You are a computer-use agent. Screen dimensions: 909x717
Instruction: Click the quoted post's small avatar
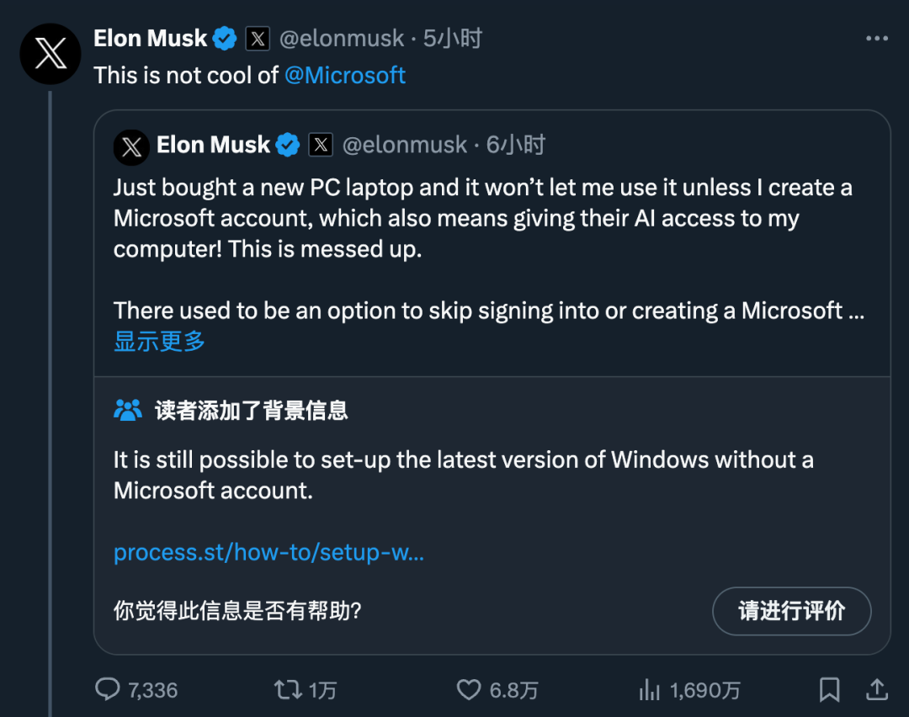click(x=132, y=146)
